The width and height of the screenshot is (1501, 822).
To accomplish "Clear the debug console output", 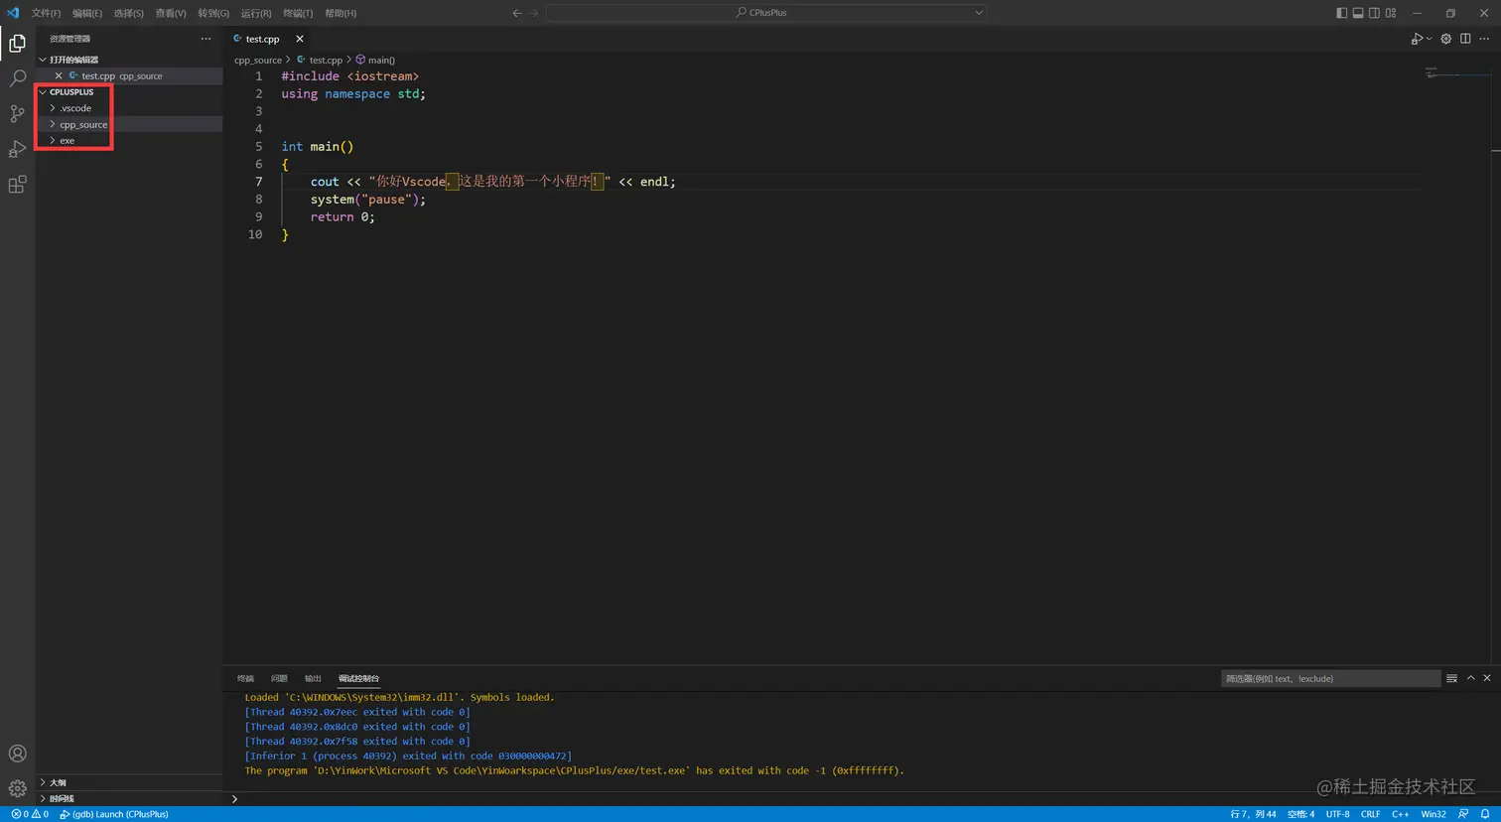I will click(x=1451, y=678).
